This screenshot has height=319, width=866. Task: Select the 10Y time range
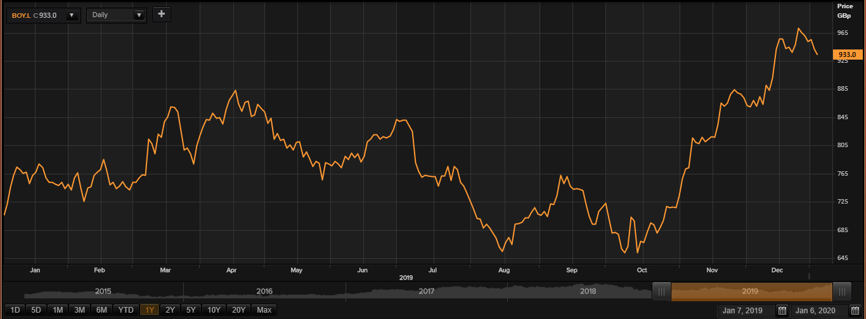click(x=214, y=310)
